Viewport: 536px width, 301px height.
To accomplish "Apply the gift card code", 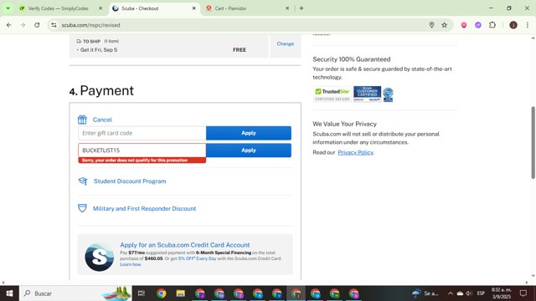I will coord(249,133).
